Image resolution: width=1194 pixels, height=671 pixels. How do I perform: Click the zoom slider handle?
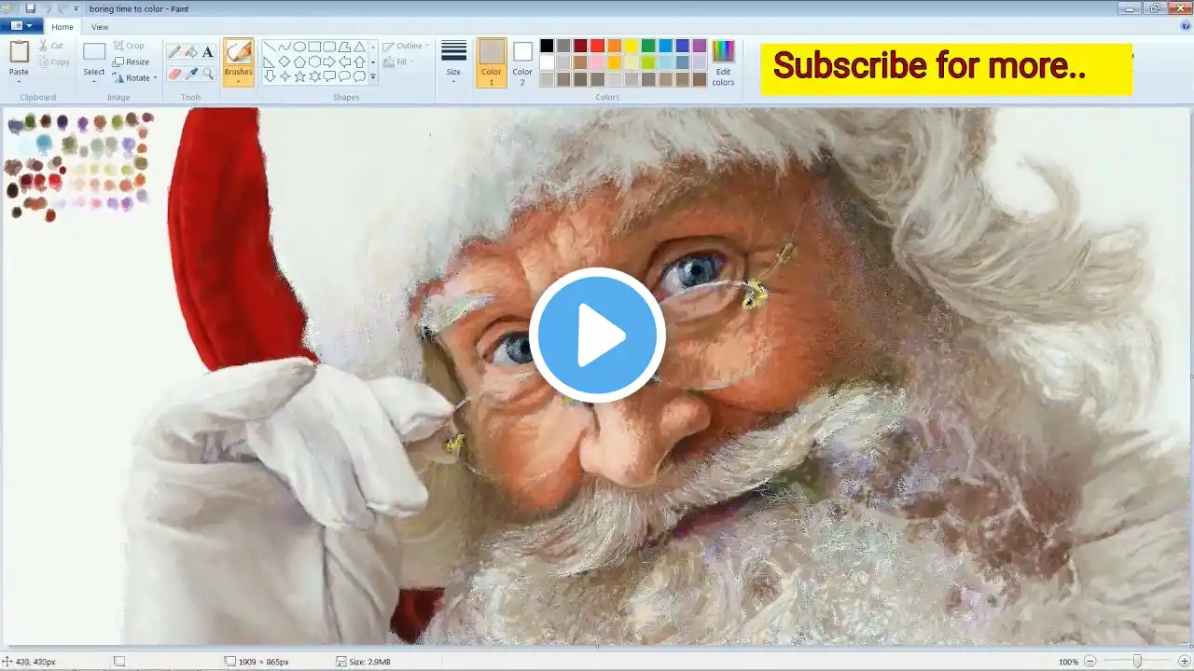[x=1137, y=662]
